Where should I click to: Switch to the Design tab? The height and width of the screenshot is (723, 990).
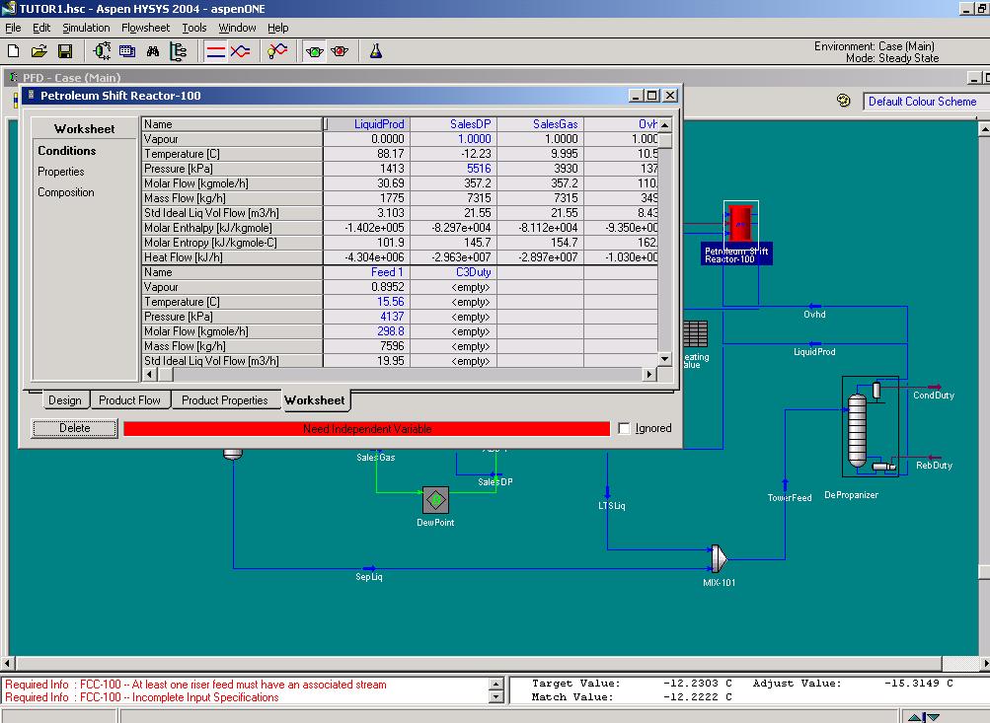coord(65,400)
